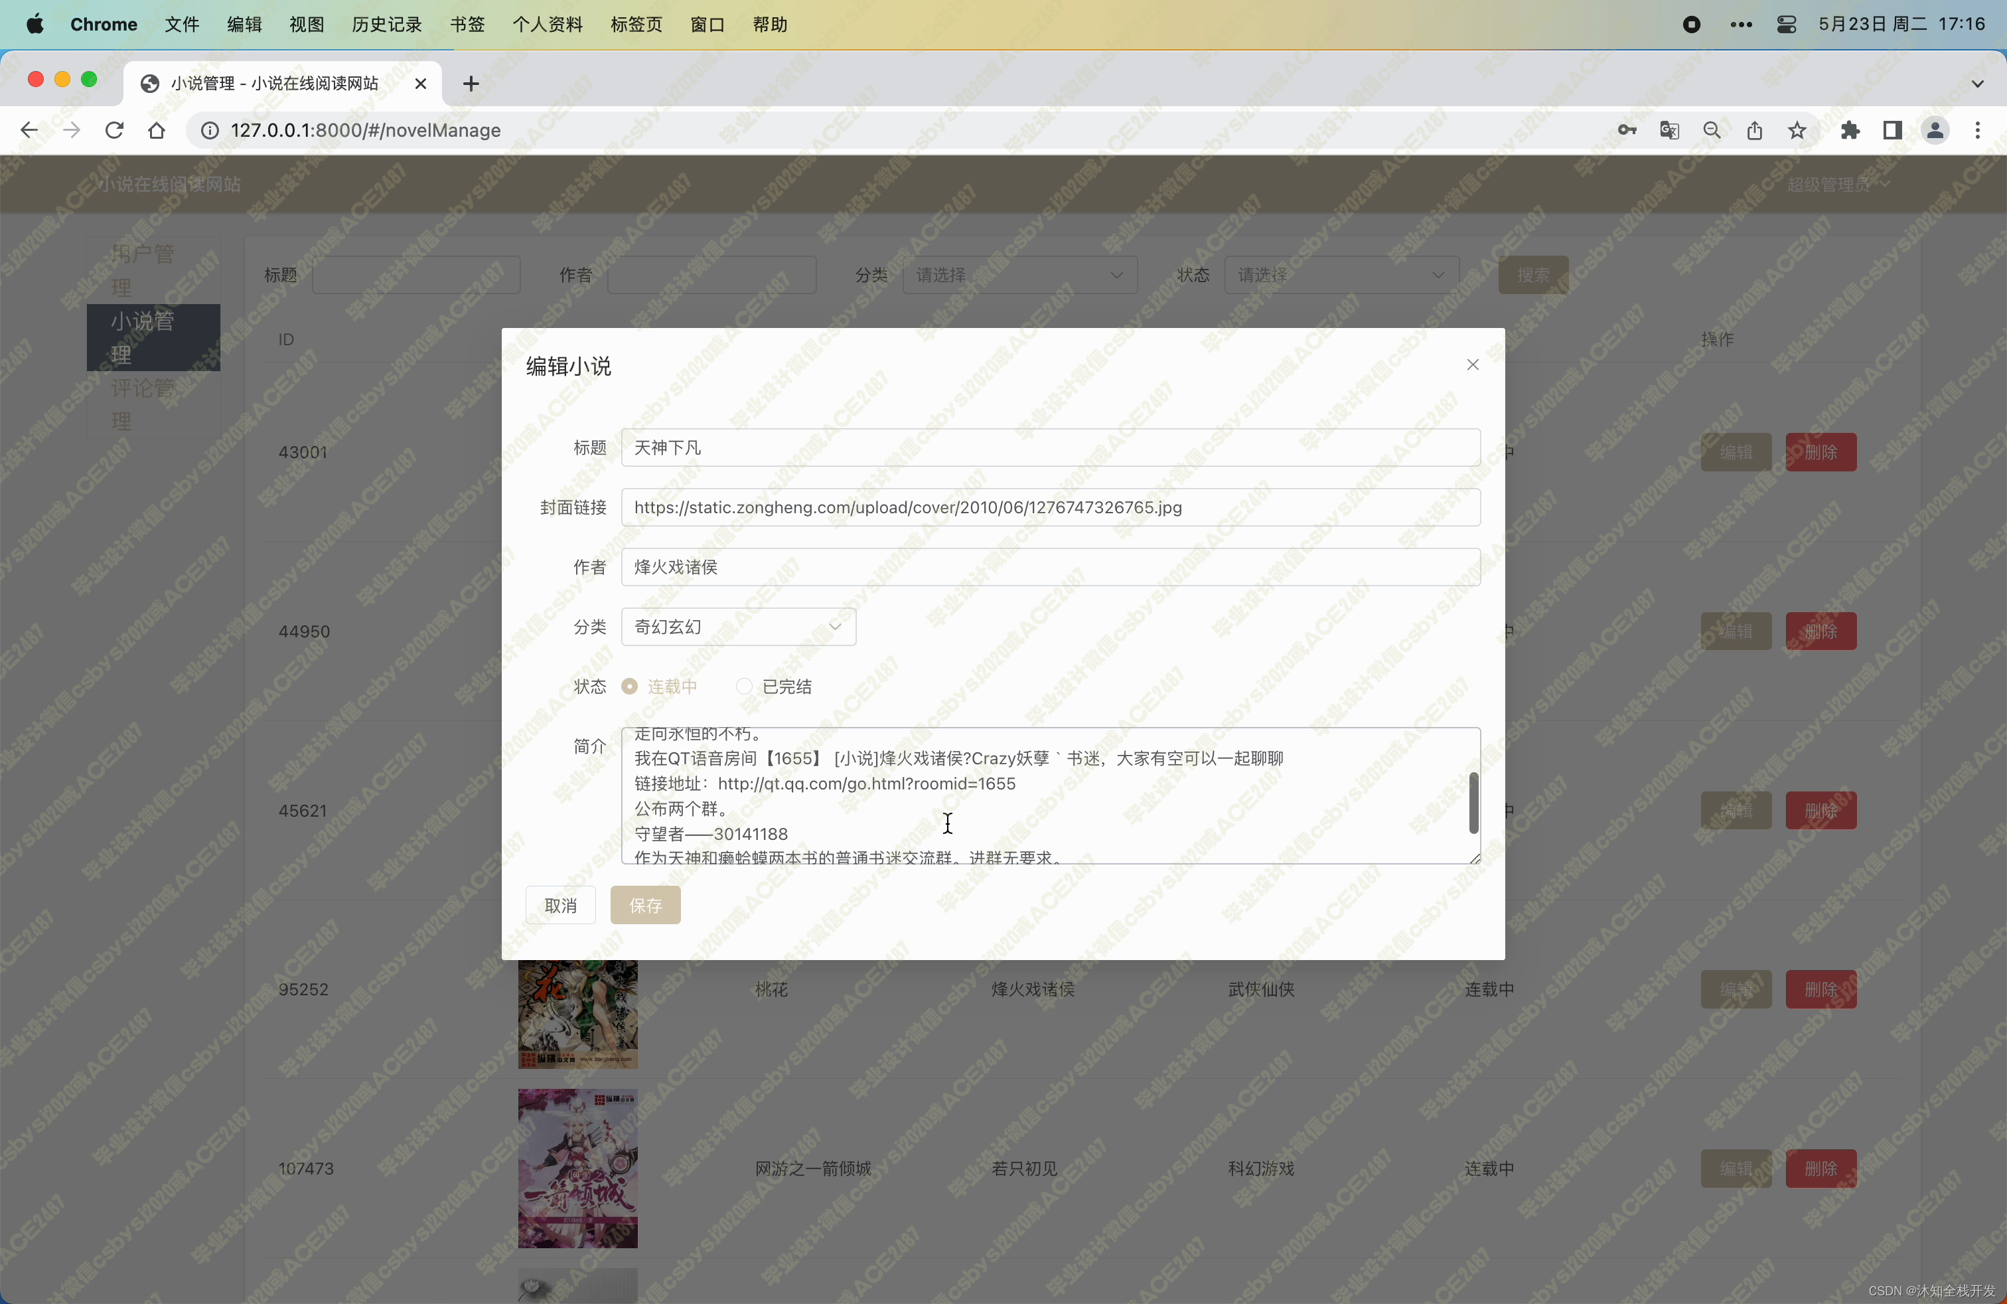Expand the tab search chevron

[x=1976, y=84]
